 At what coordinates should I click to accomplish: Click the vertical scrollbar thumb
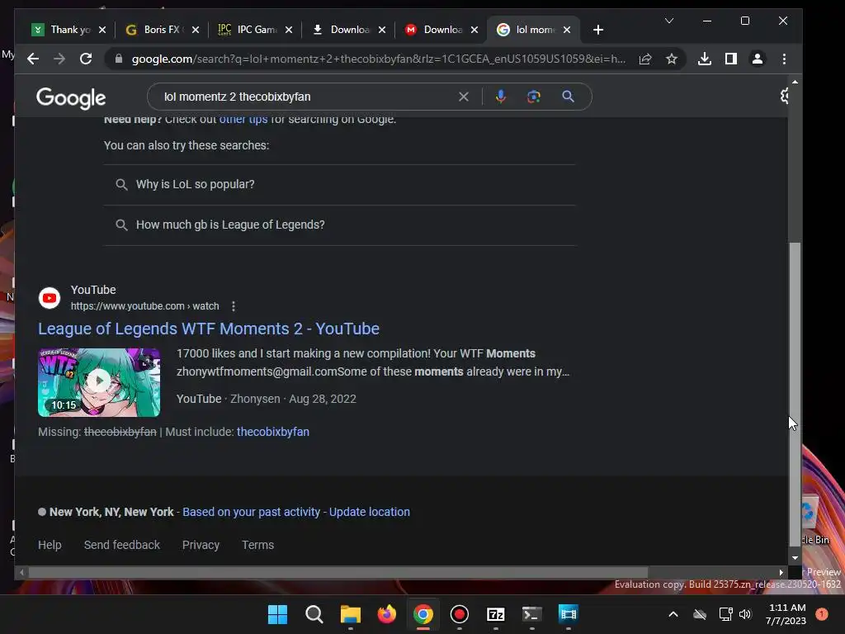click(795, 395)
